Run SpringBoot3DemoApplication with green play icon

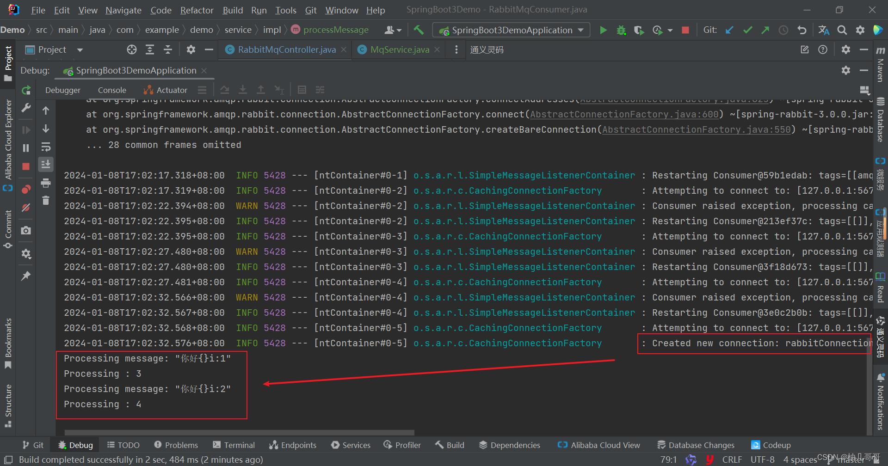click(603, 30)
